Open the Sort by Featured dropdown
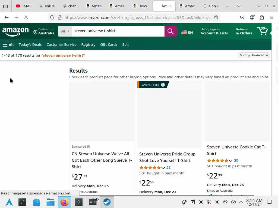Image resolution: width=278 pixels, height=208 pixels. coord(254,55)
